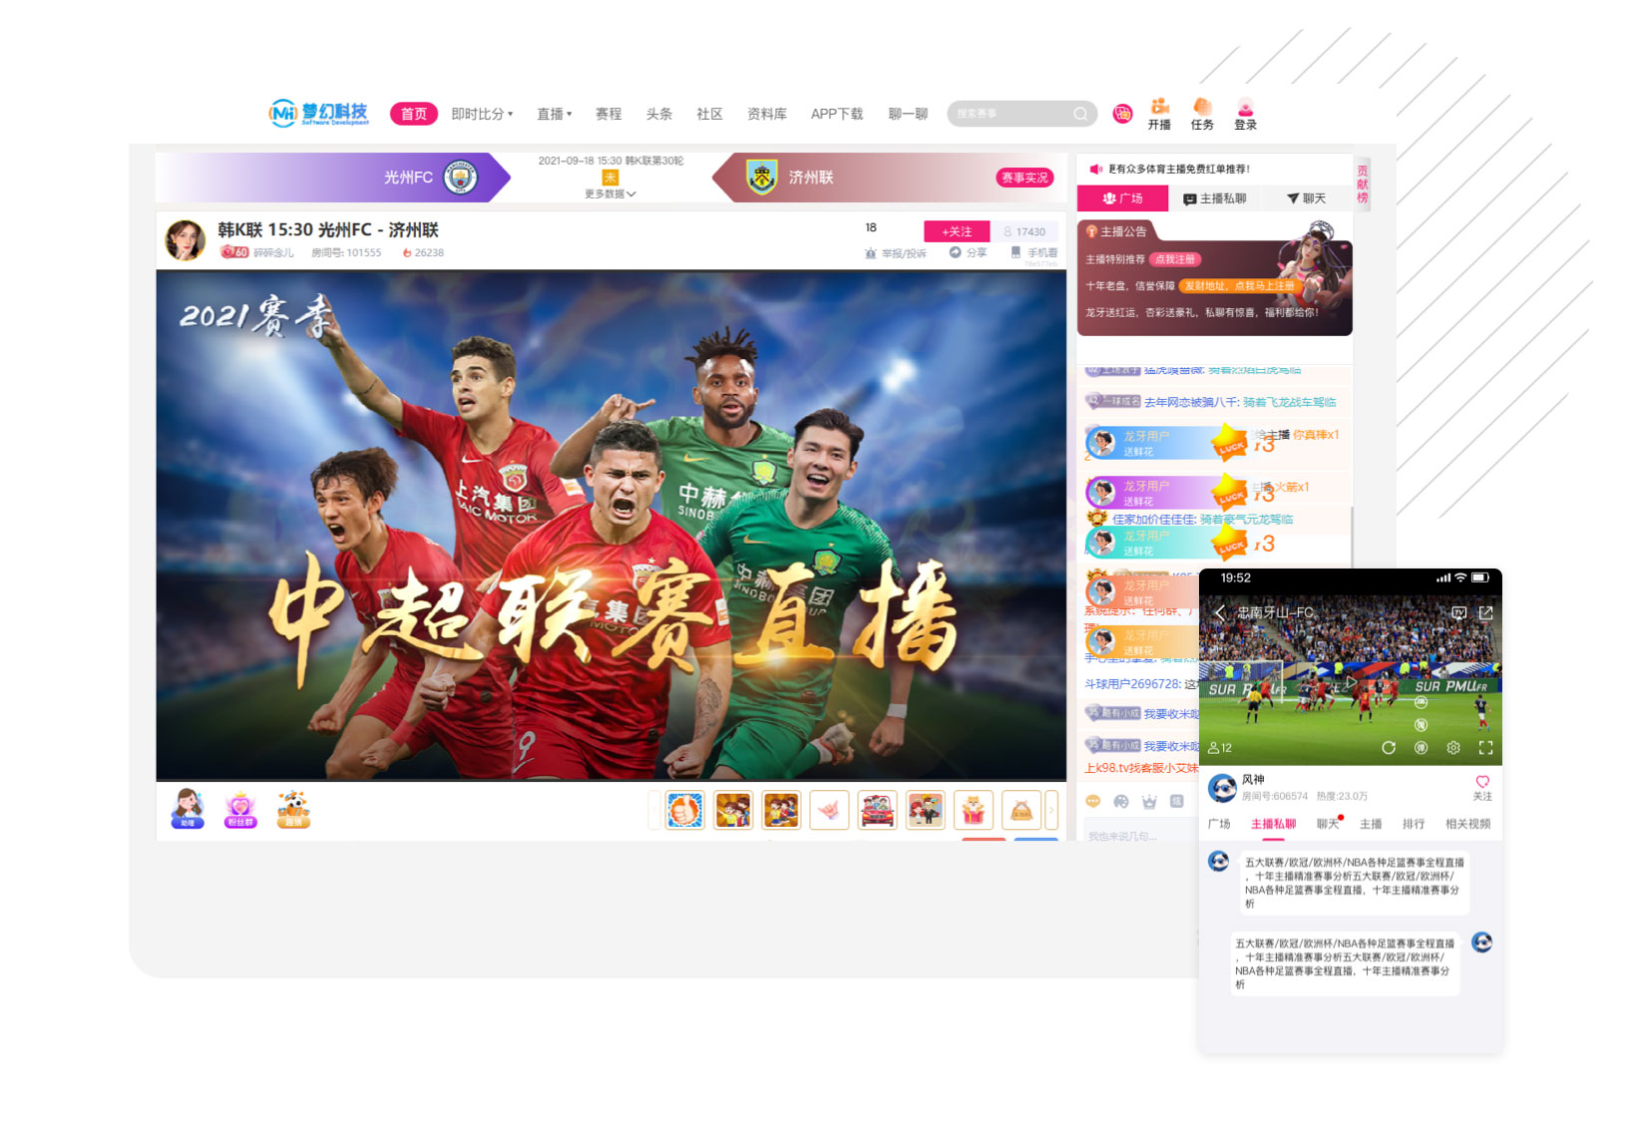The height and width of the screenshot is (1138, 1631).
Task: Expand the 即时比分 dropdown menu
Action: [x=482, y=114]
